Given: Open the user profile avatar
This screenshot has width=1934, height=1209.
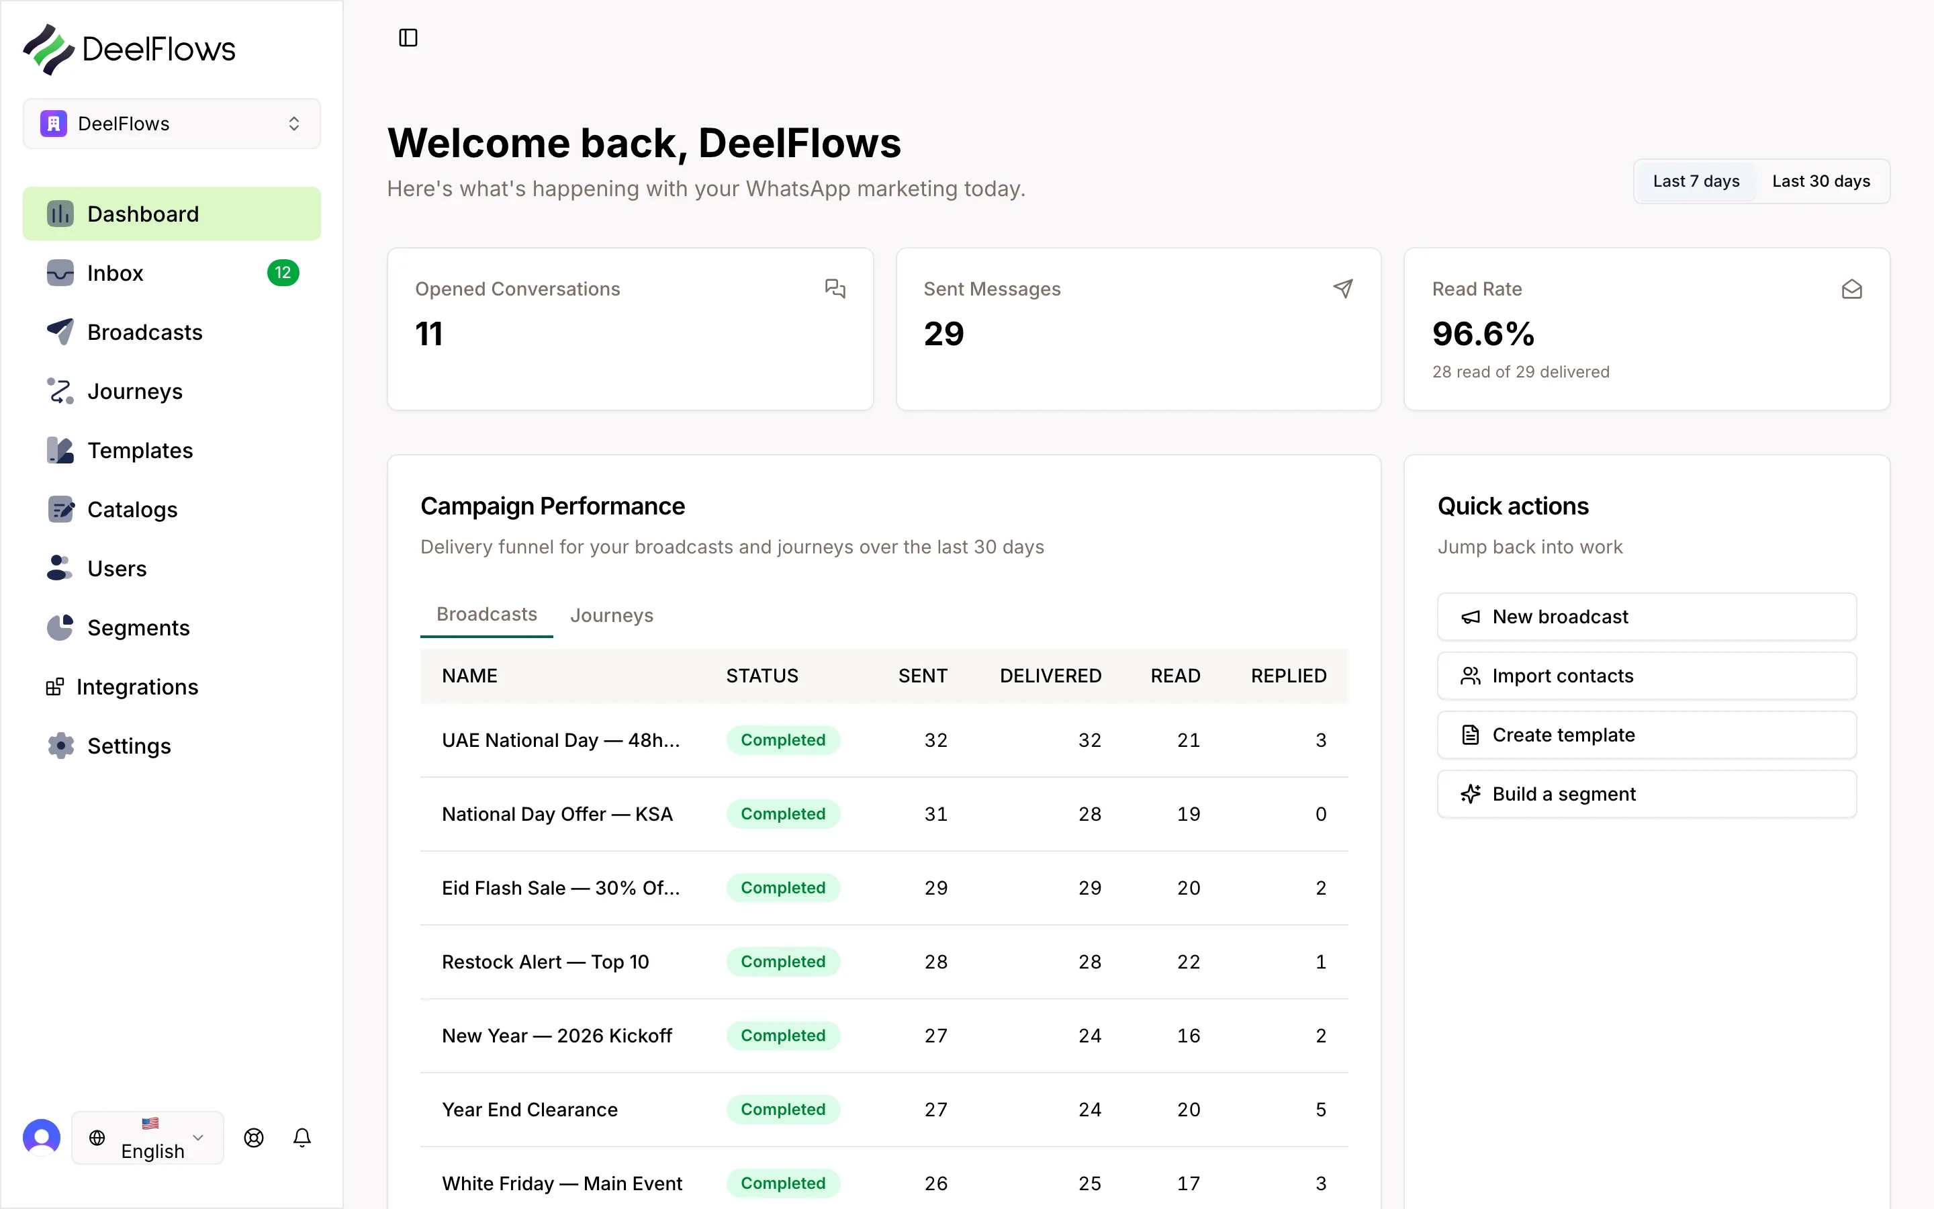Looking at the screenshot, I should coord(42,1137).
